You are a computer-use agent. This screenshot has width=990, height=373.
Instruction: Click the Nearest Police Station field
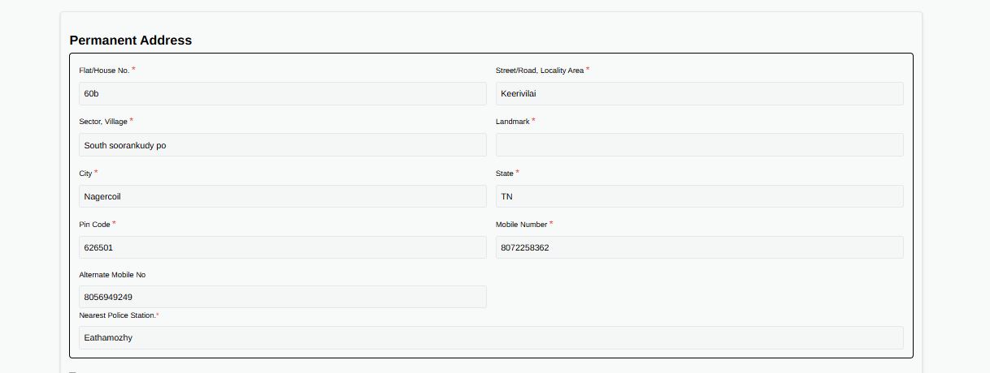pos(491,337)
